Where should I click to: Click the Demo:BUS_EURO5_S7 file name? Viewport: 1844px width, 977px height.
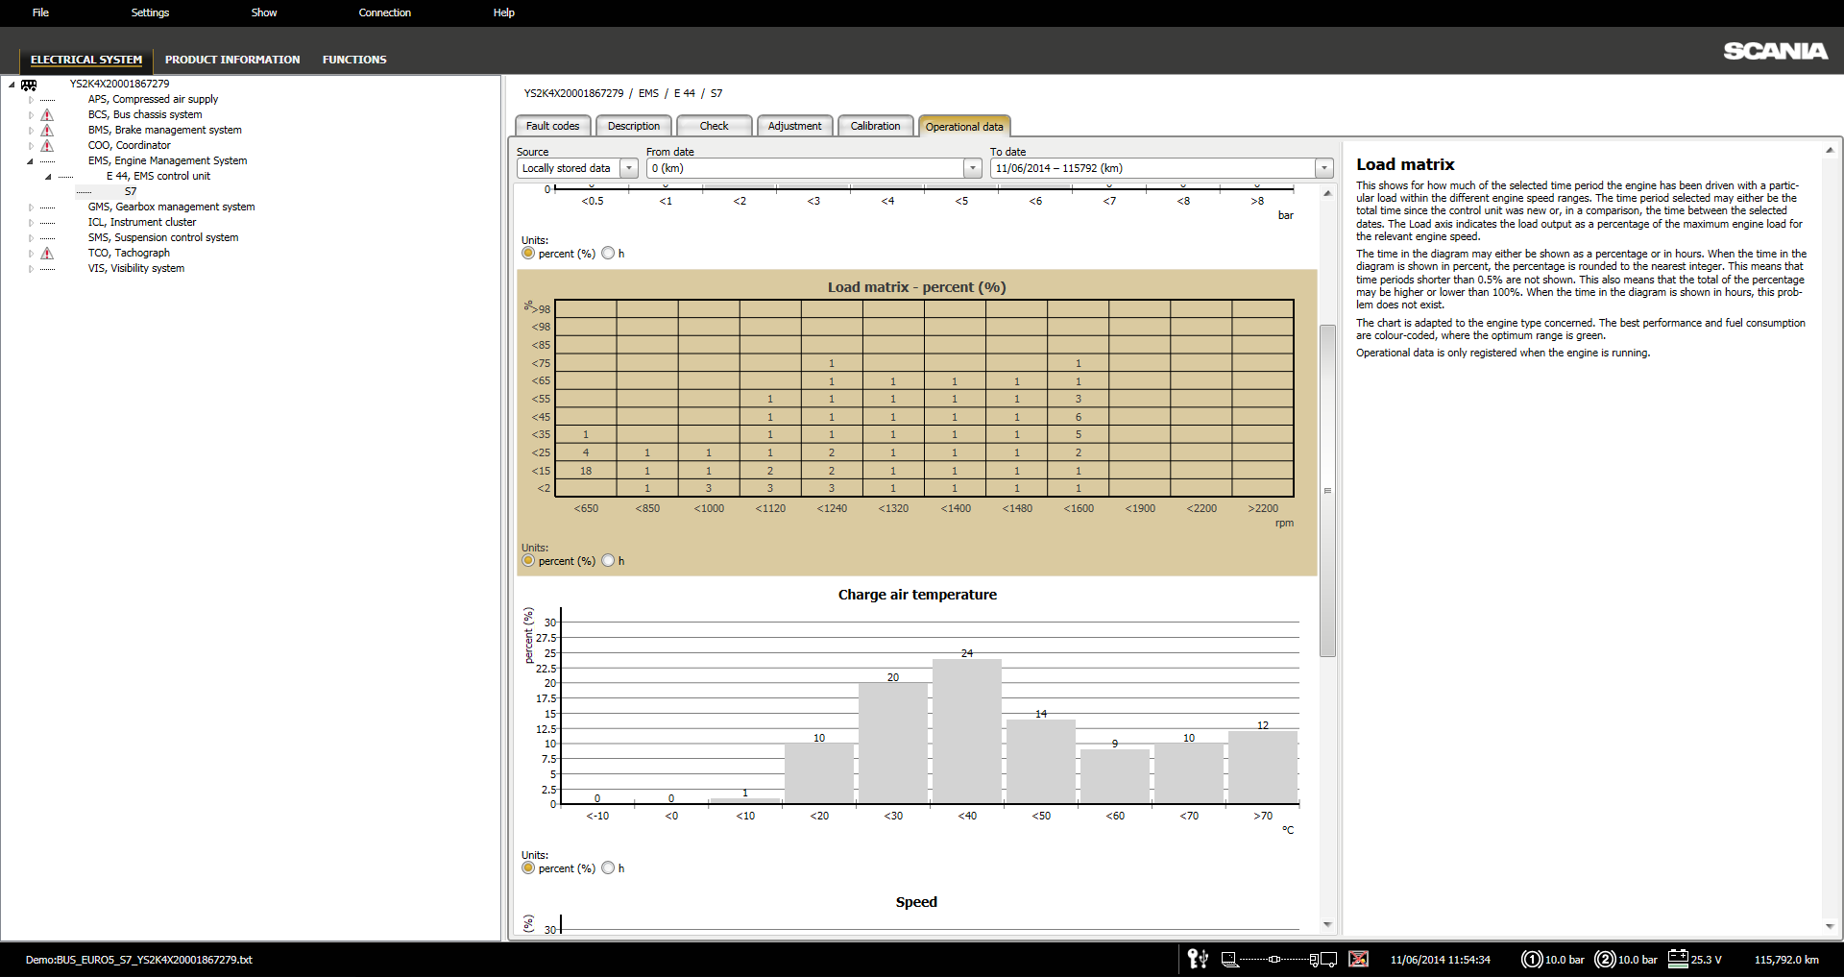coord(139,960)
